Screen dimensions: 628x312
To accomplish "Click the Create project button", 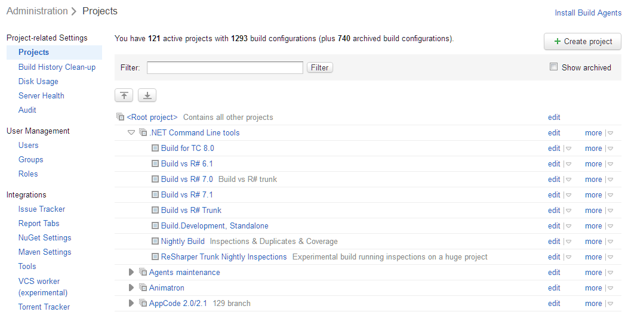I will coord(583,41).
